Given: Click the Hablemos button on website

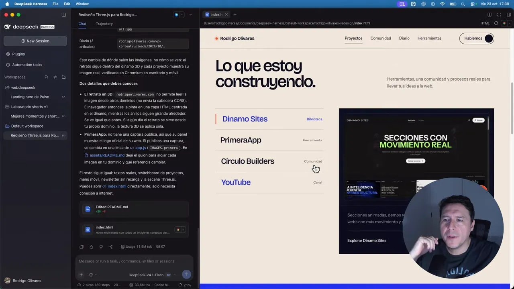Looking at the screenshot, I should pyautogui.click(x=477, y=39).
